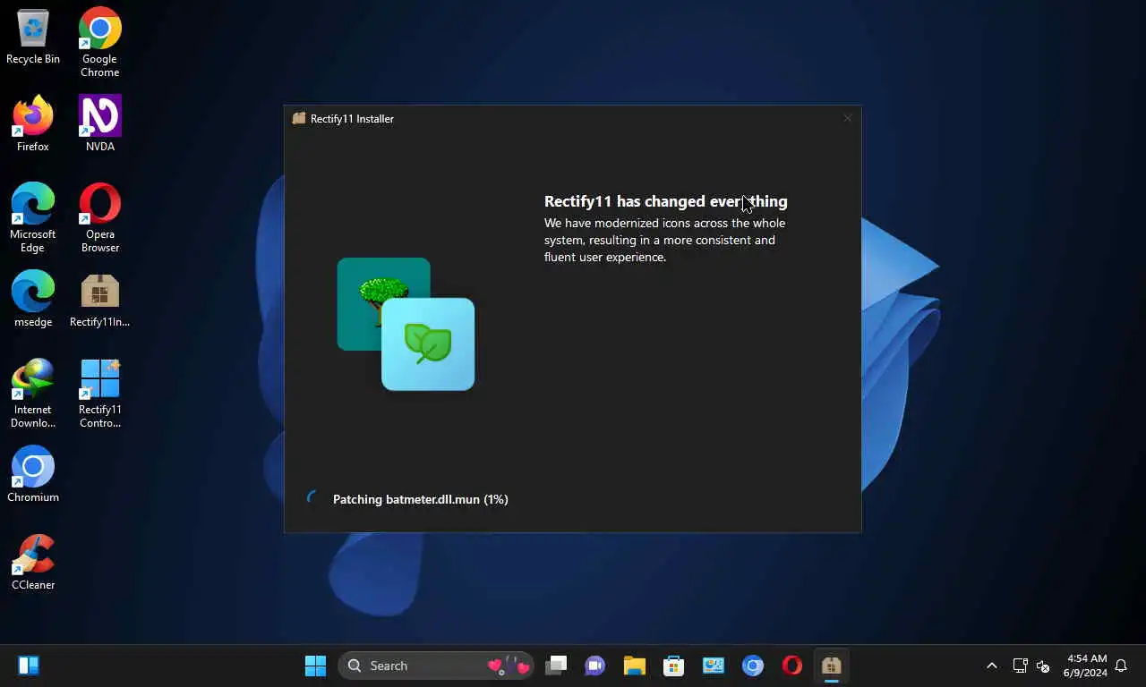
Task: Click the old tree icon tile
Action: coord(383,304)
